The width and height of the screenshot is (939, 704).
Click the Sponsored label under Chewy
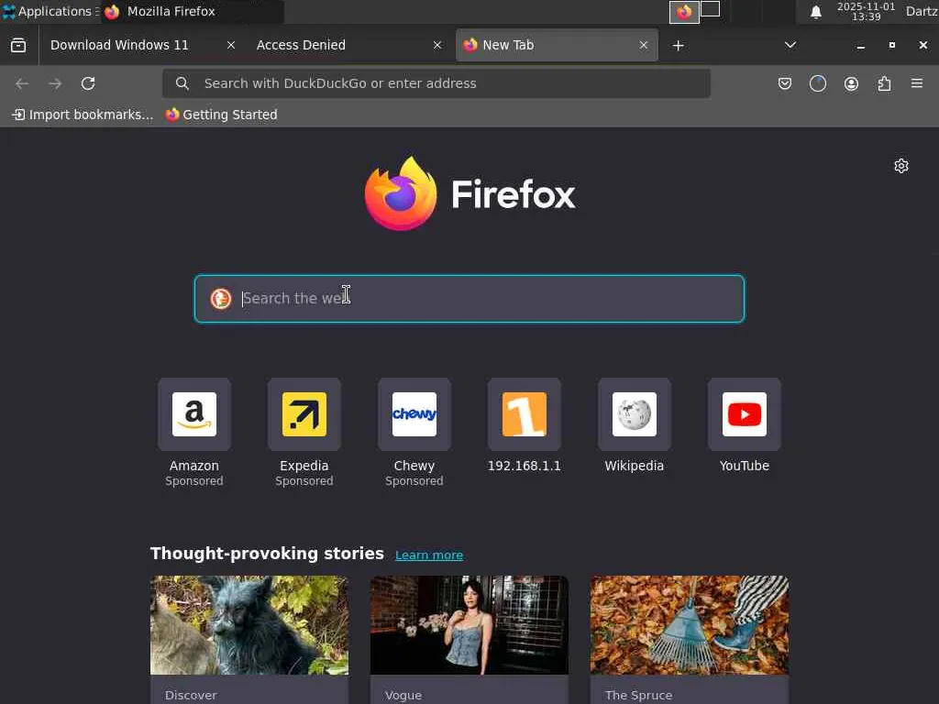(x=414, y=480)
